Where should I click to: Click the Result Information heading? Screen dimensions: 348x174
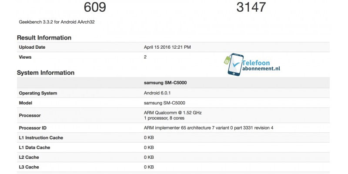[x=44, y=37]
